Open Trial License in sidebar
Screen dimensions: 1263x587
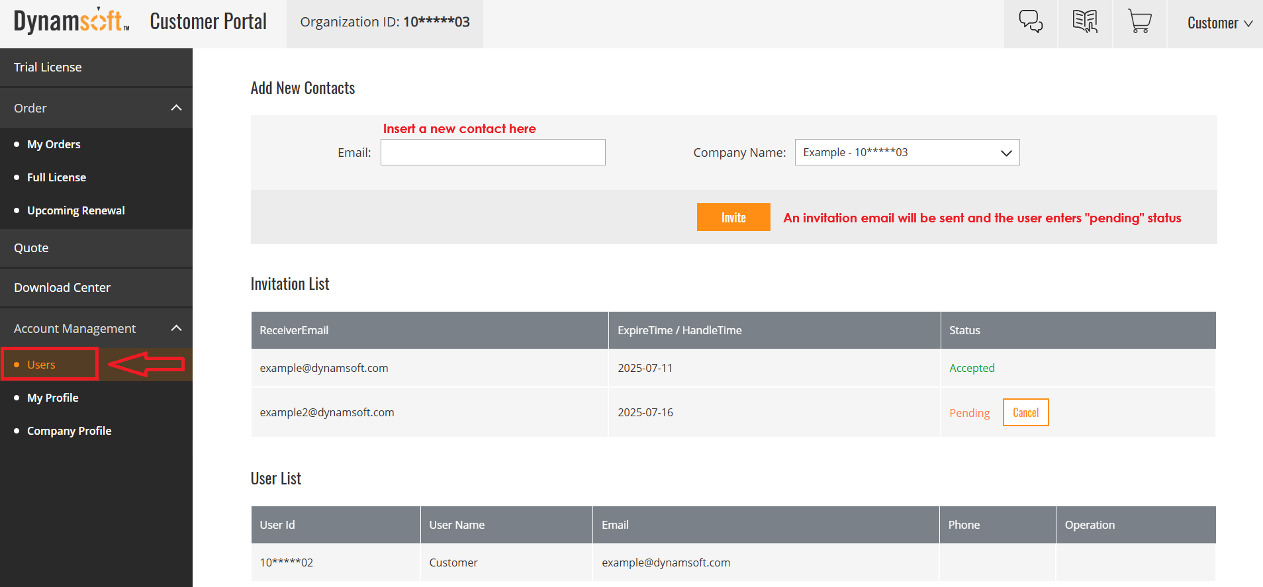[48, 67]
